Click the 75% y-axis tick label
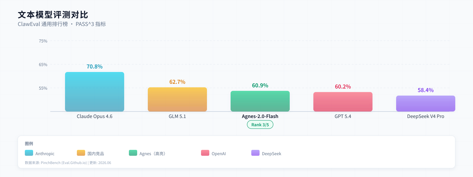Screen dimensions: 473x177 click(x=43, y=41)
